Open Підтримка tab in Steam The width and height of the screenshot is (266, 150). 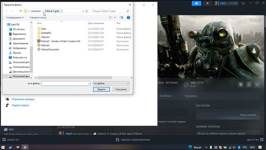point(191,96)
